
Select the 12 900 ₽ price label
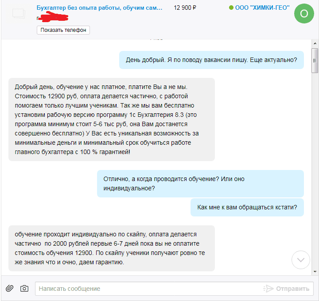tap(185, 8)
